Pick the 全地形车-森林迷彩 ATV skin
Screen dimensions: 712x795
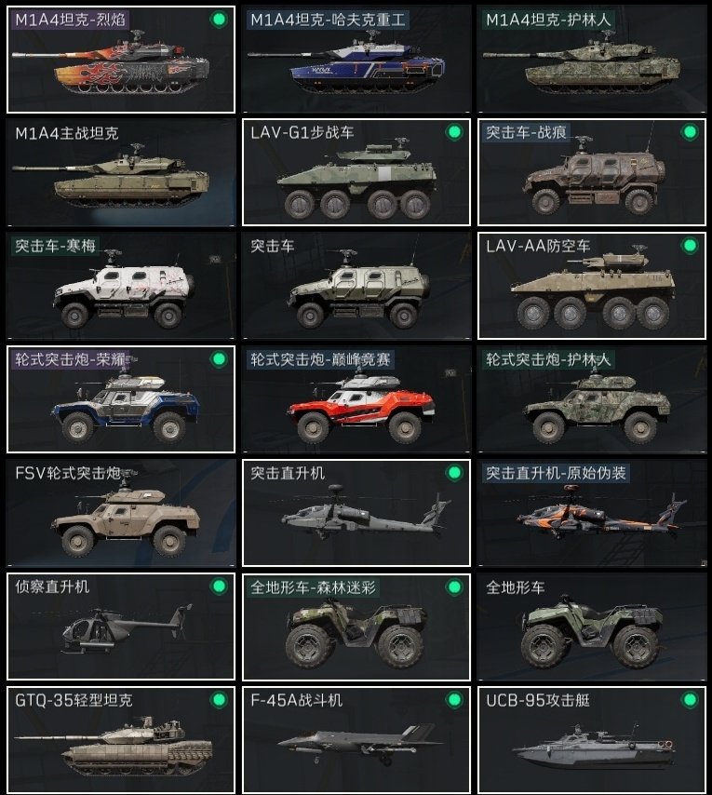pos(356,627)
